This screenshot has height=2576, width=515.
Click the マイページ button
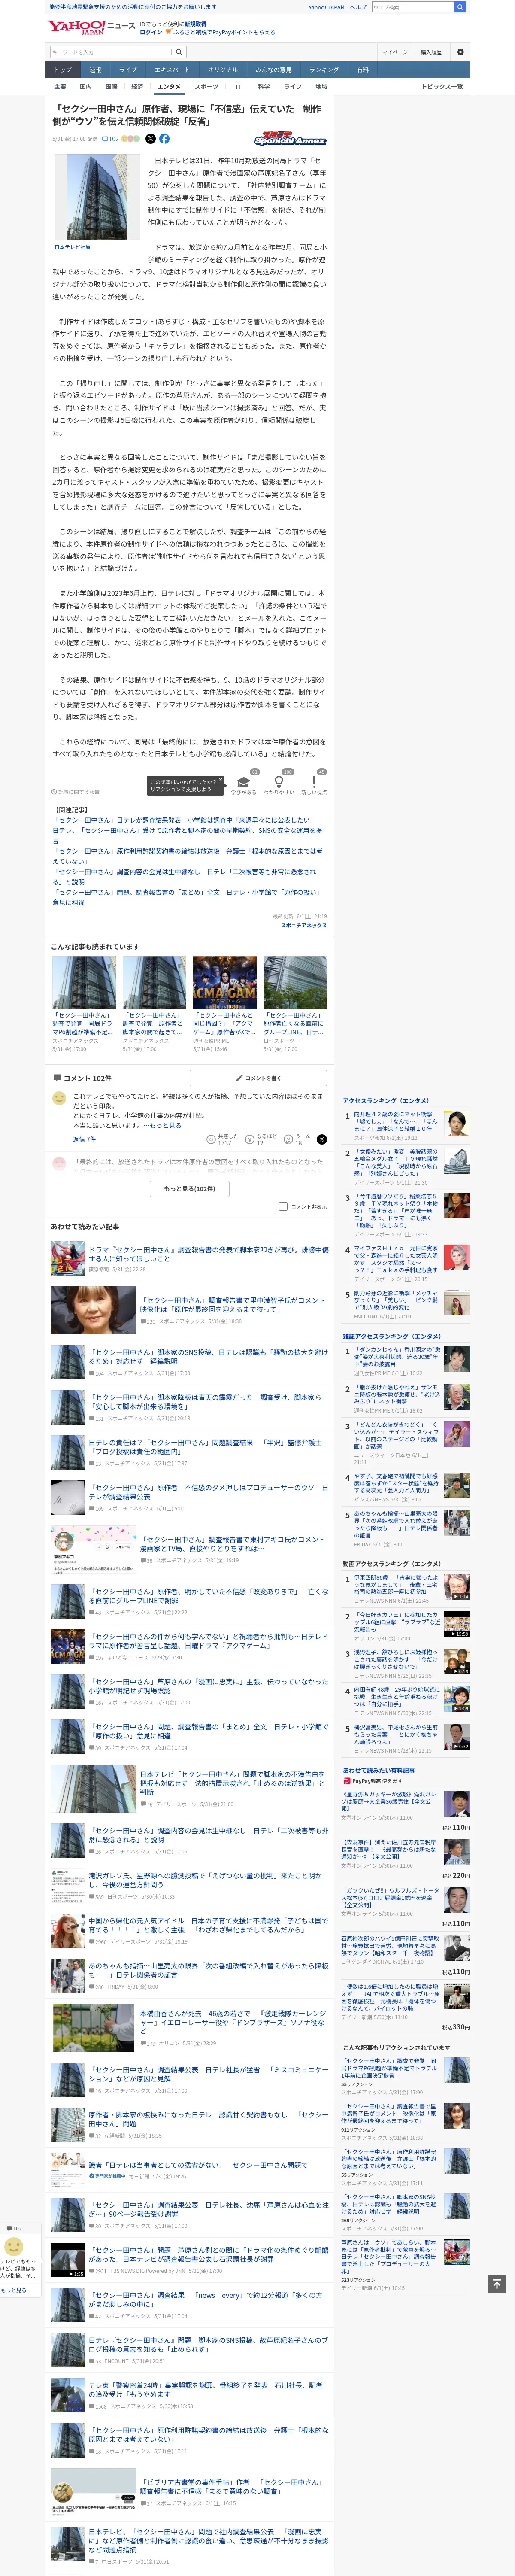click(x=394, y=52)
